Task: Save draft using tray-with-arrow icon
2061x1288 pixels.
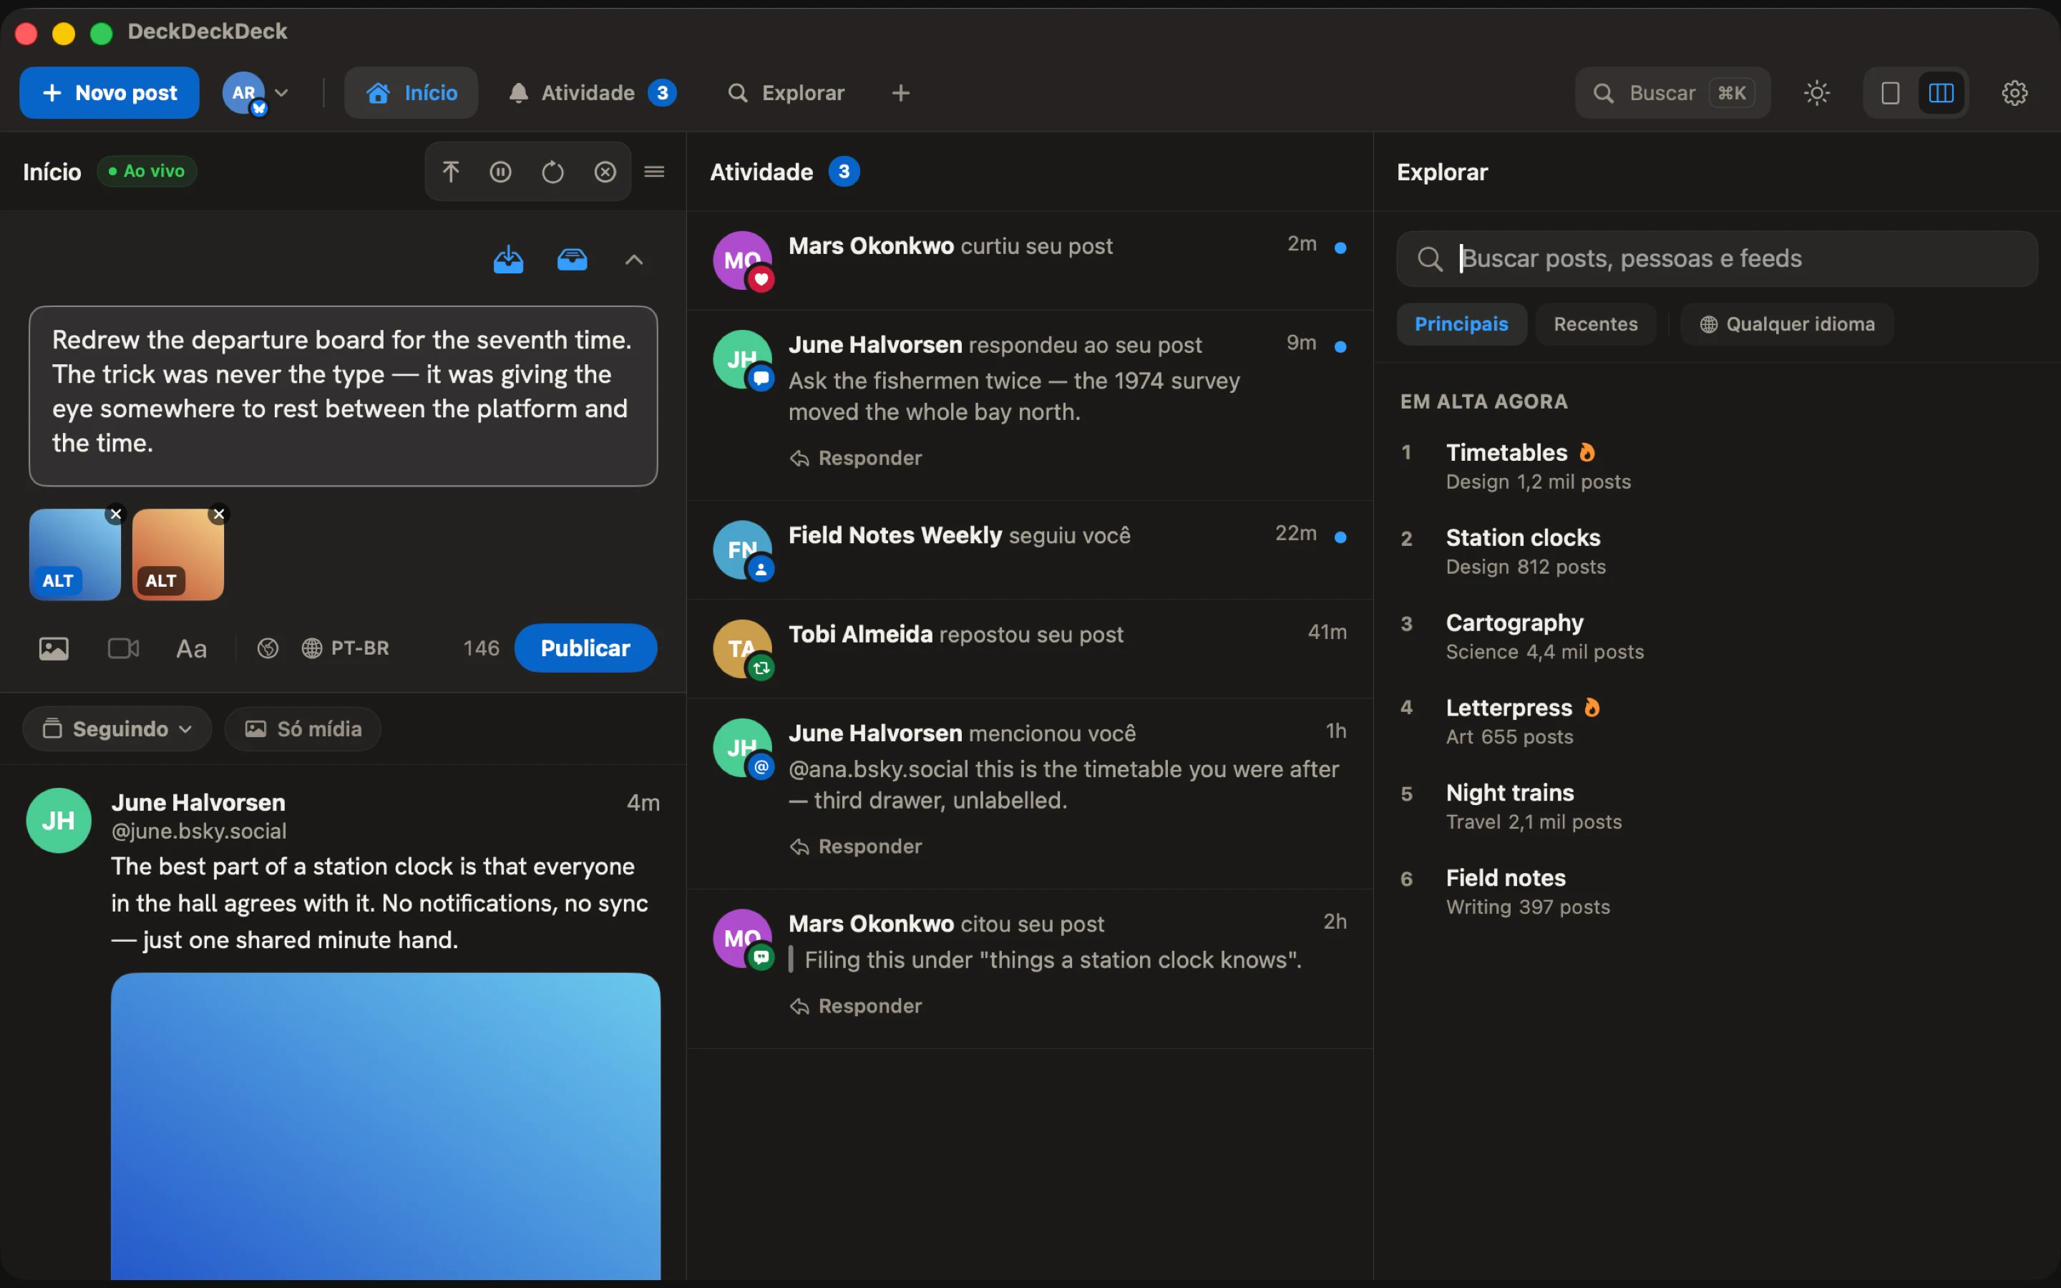Action: 508,259
